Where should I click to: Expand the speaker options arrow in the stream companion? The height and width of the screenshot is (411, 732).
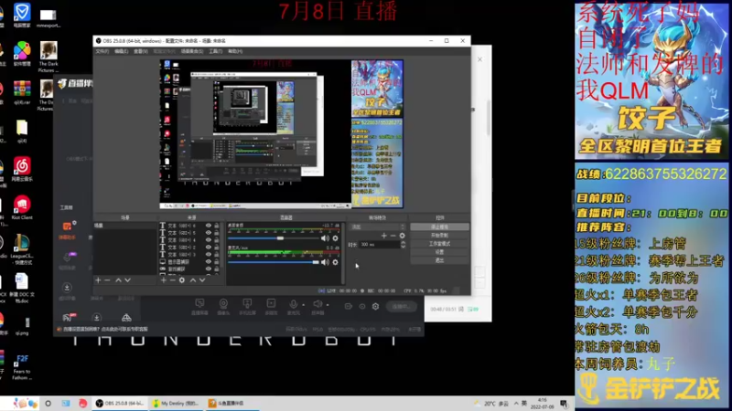(328, 305)
